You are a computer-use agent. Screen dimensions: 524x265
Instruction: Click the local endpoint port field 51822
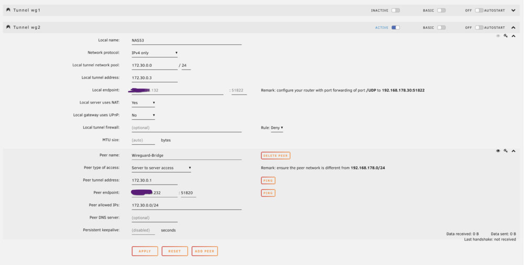239,90
